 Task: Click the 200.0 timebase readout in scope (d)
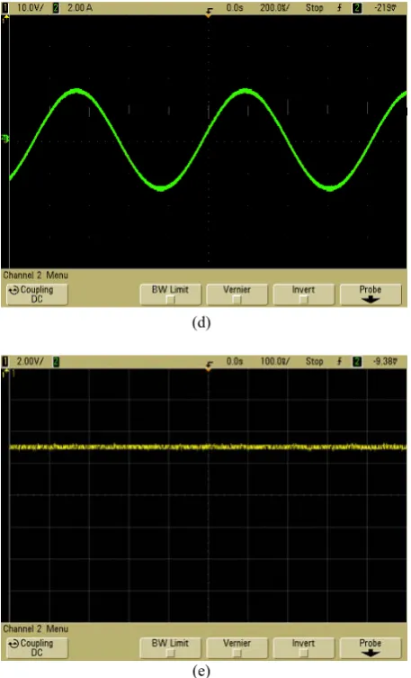point(274,8)
